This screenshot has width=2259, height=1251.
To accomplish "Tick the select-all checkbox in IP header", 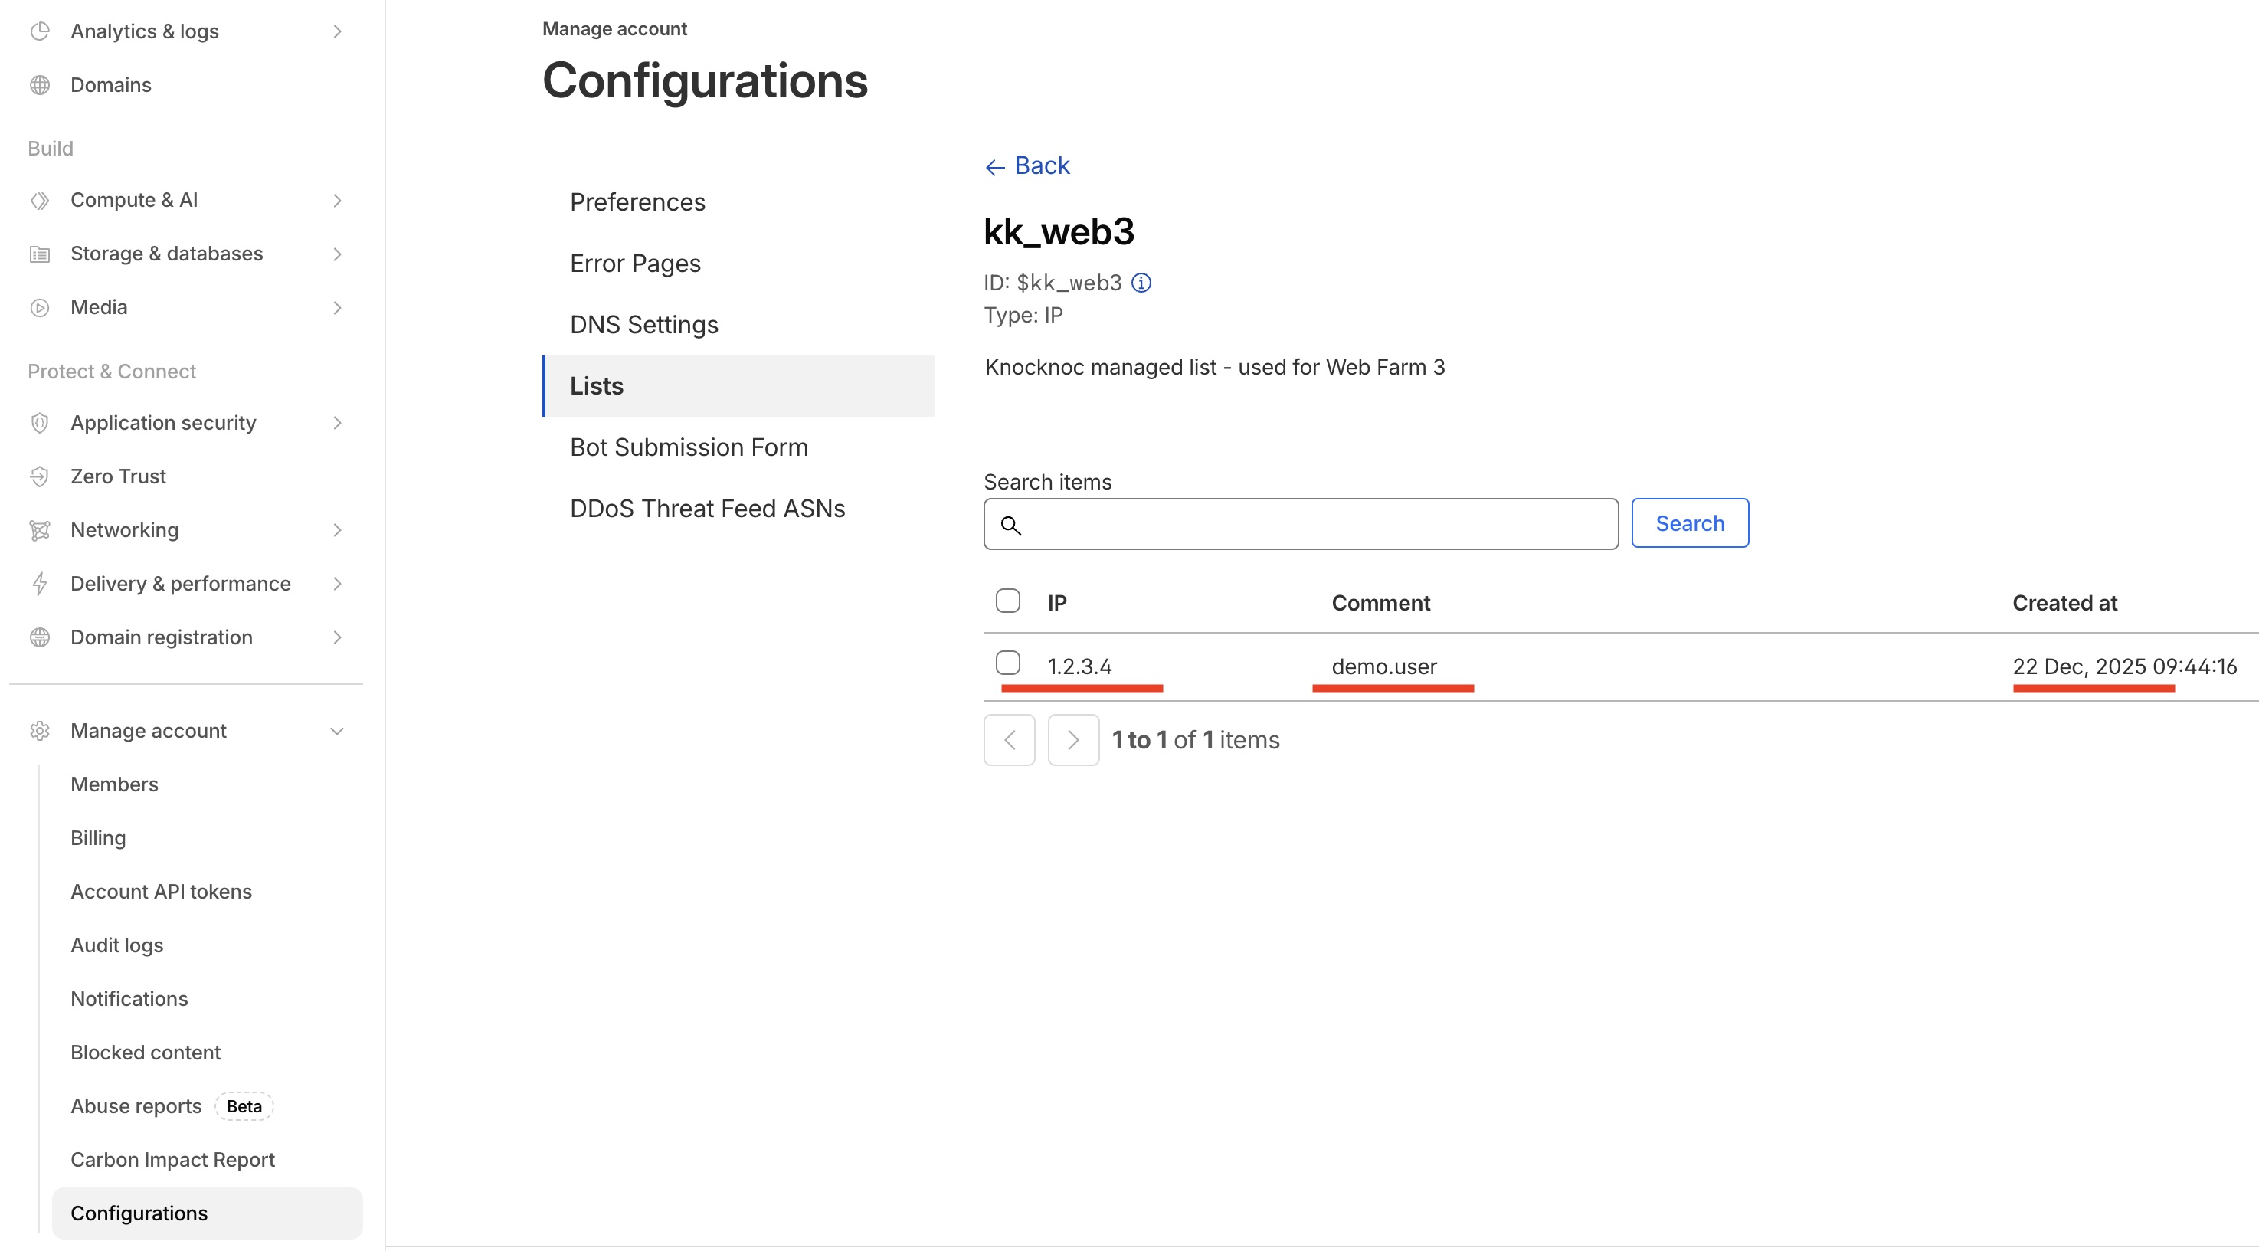I will (x=1007, y=601).
